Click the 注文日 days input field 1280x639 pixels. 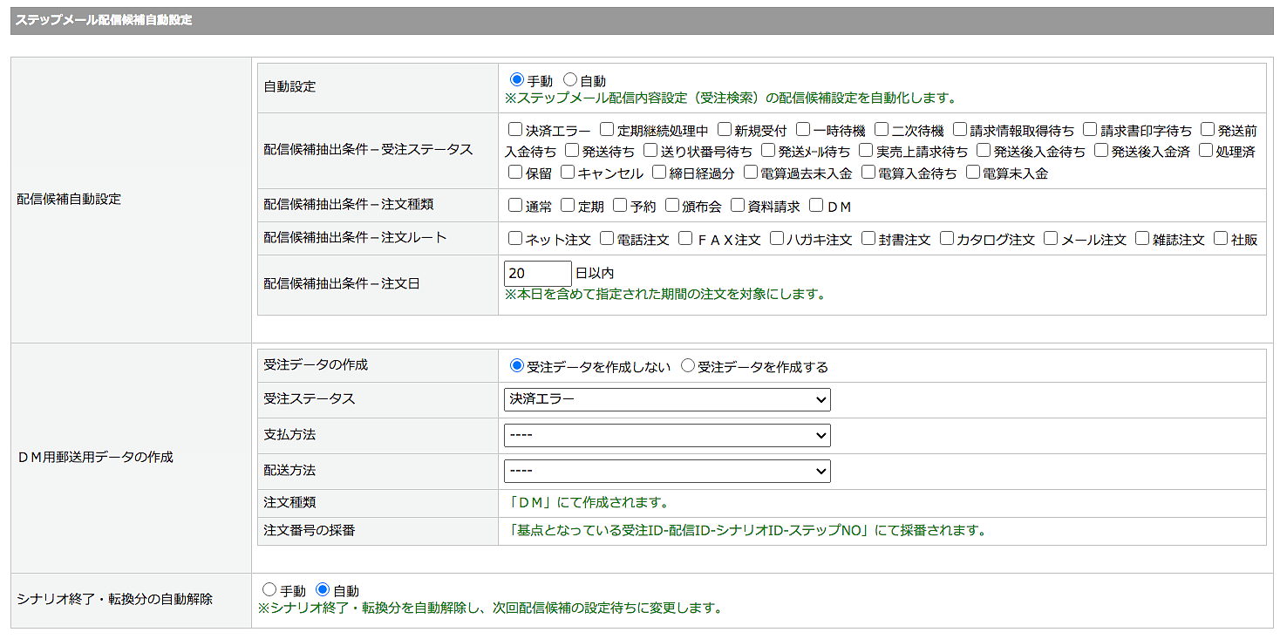pyautogui.click(x=537, y=274)
